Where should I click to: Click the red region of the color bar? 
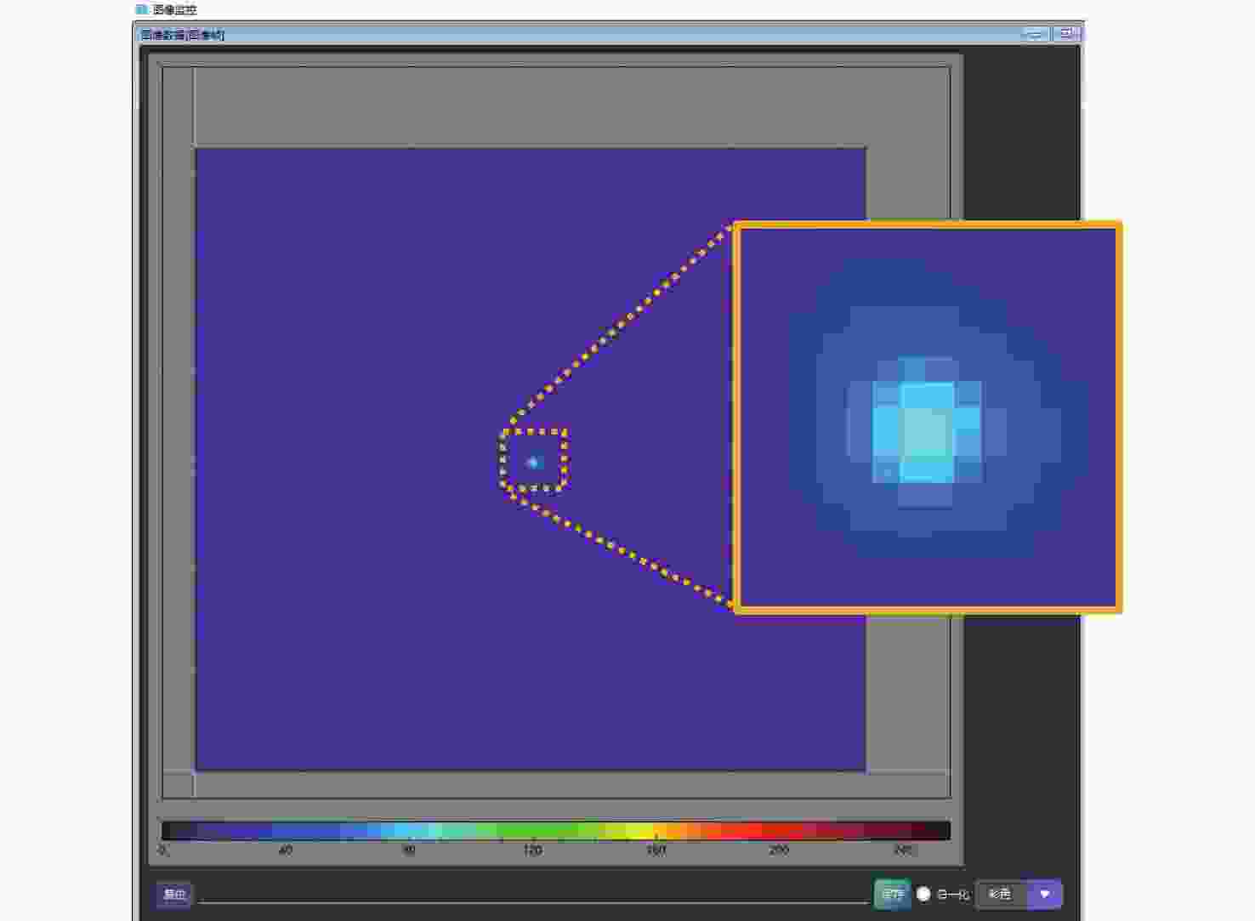[x=748, y=830]
